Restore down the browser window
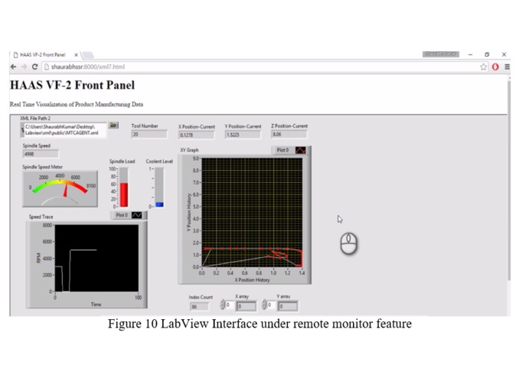Screen dimensions: 532x378 [487, 54]
